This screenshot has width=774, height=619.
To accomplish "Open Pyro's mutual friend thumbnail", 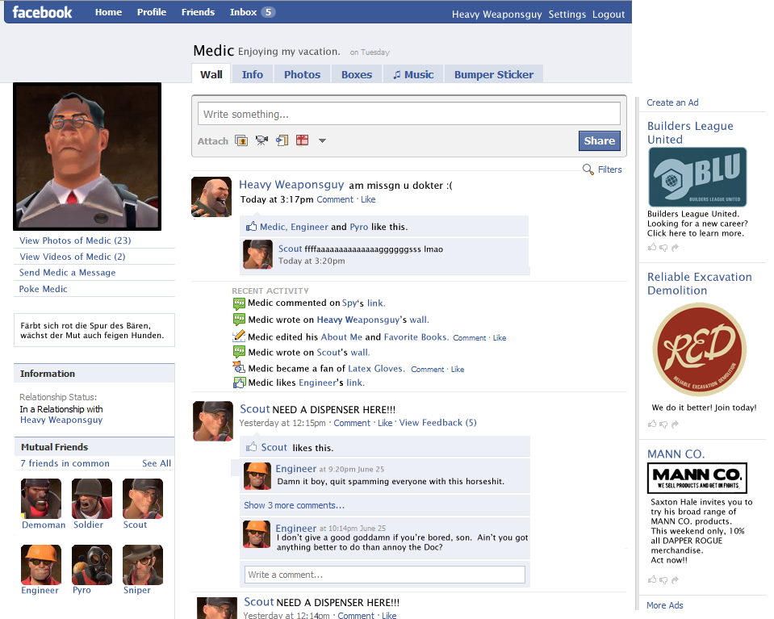I will (x=92, y=565).
